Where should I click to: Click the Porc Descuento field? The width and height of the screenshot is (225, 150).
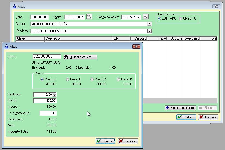pyautogui.click(x=48, y=113)
